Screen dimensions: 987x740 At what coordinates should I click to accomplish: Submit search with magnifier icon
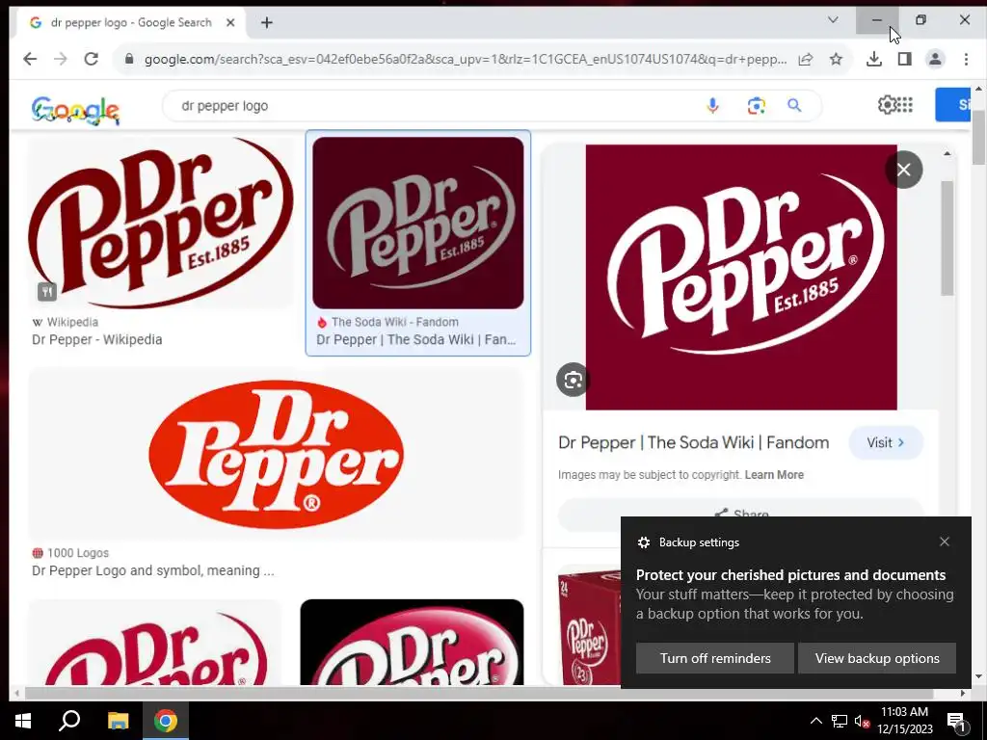pos(794,106)
